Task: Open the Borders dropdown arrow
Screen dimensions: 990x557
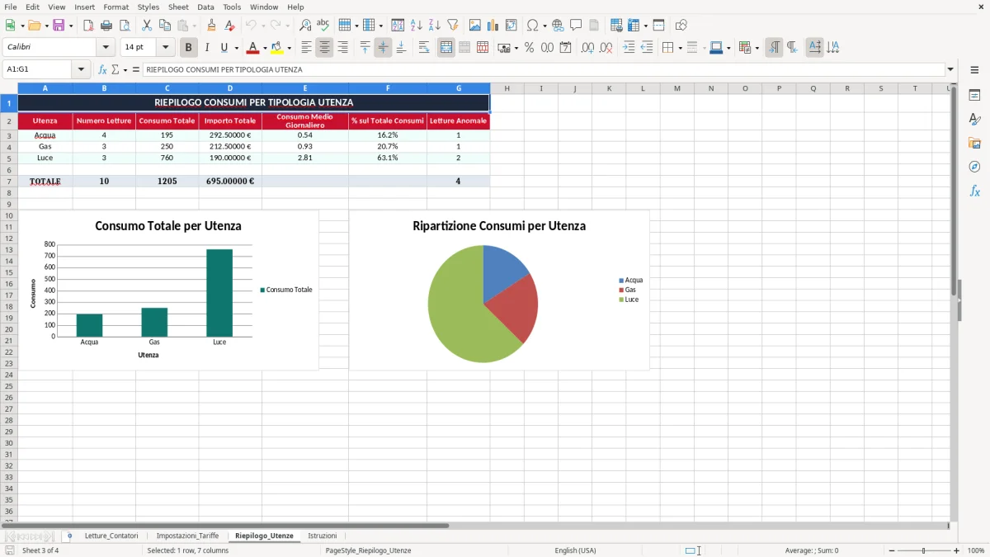Action: (x=680, y=48)
